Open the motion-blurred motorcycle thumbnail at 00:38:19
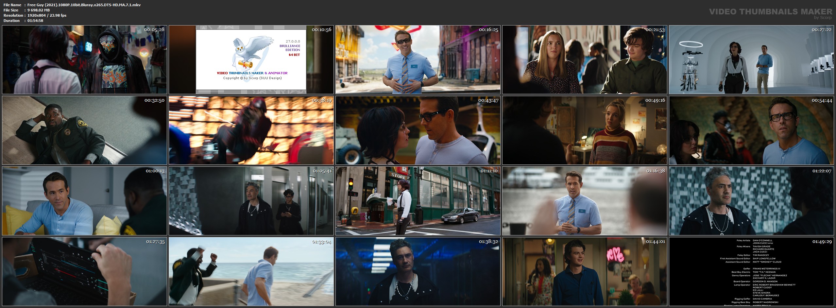This screenshot has width=836, height=308. 251,130
